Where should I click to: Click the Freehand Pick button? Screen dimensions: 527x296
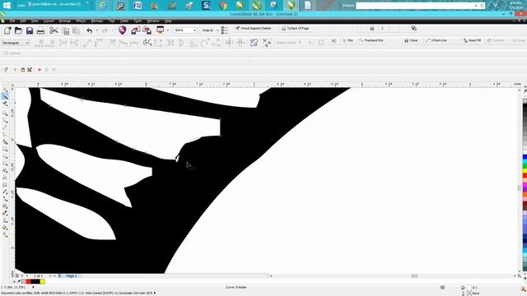[371, 40]
